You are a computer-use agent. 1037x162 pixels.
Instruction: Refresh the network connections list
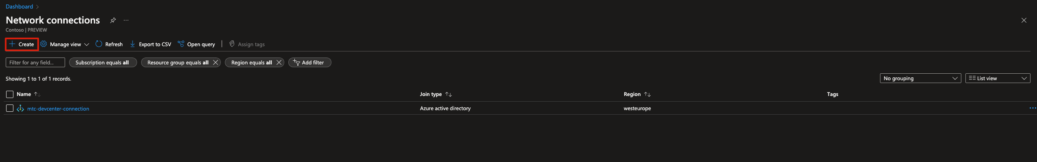109,44
